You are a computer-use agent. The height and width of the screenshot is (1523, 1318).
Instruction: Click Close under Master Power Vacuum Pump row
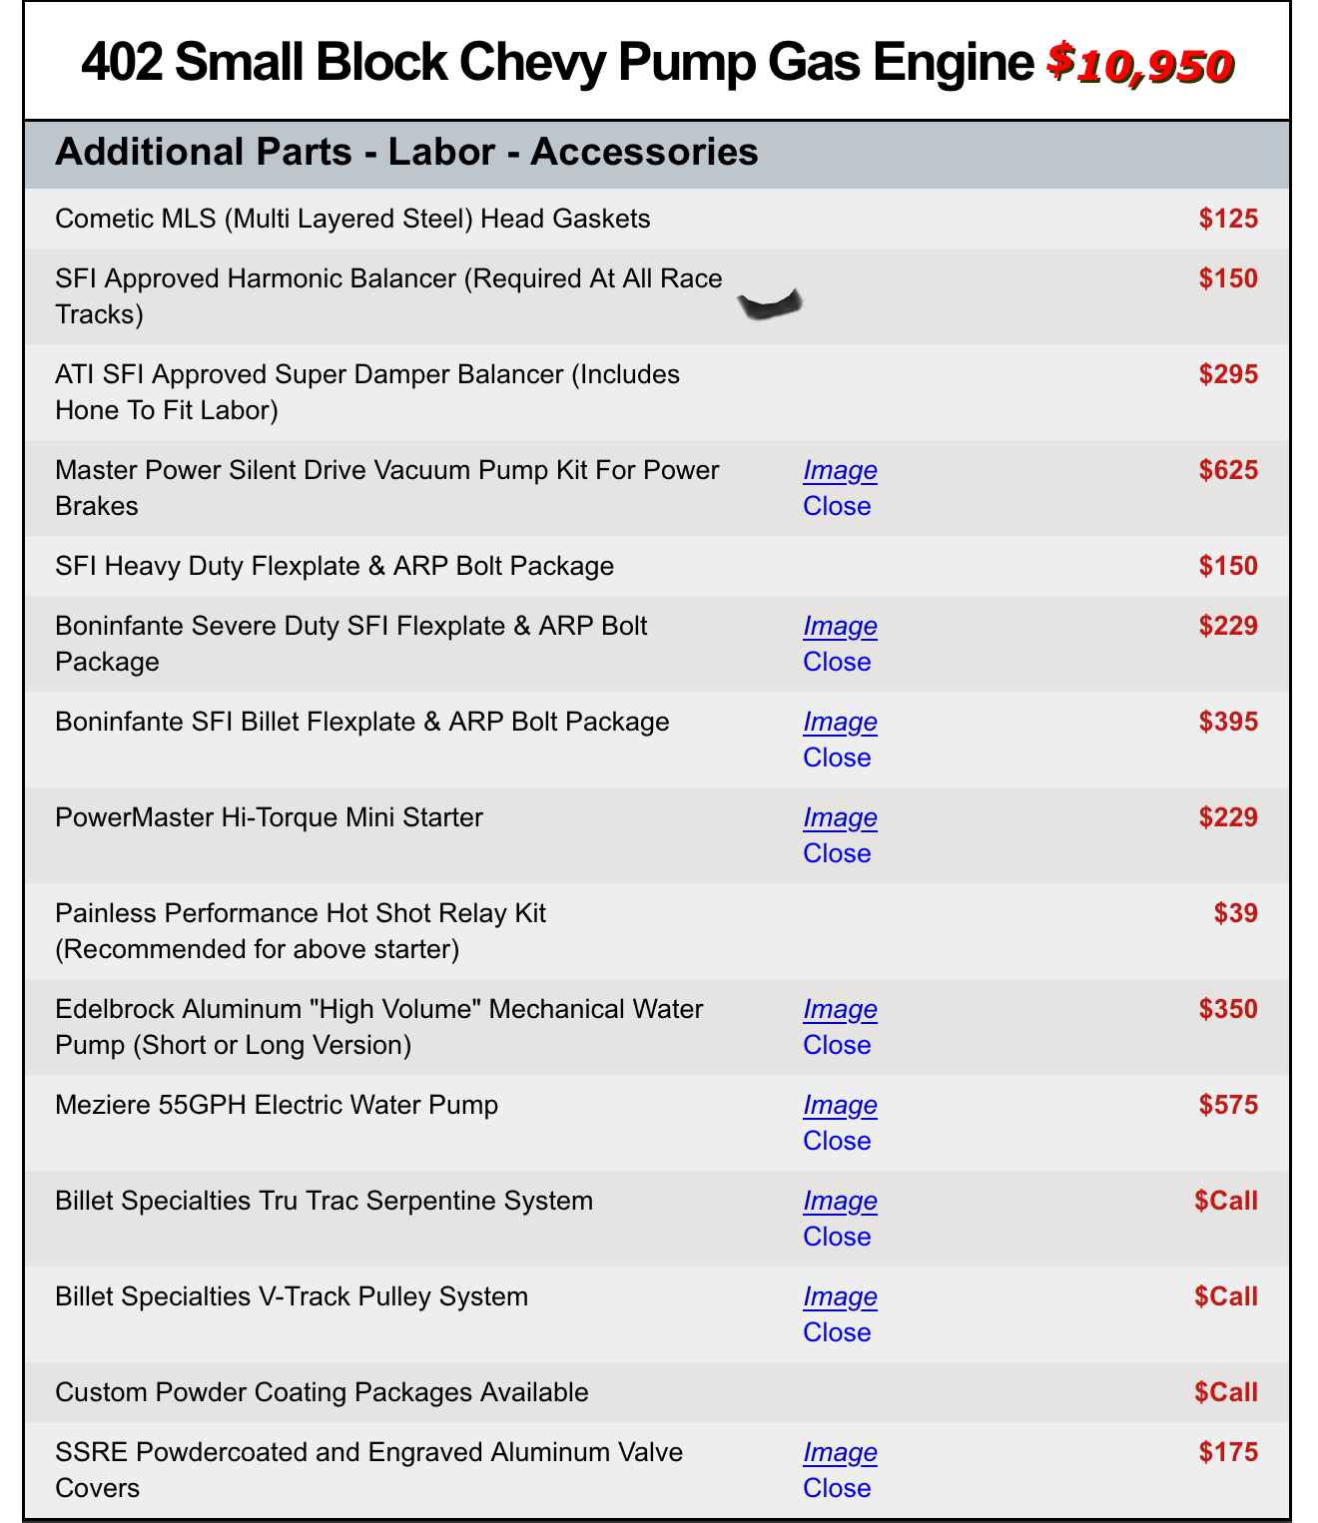pyautogui.click(x=837, y=506)
